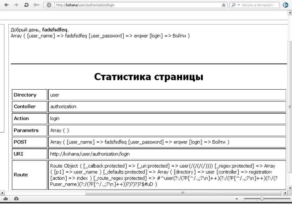Click the 'http://kohana/user/authorization/login' URI value
This screenshot has width=292, height=204.
coord(90,154)
